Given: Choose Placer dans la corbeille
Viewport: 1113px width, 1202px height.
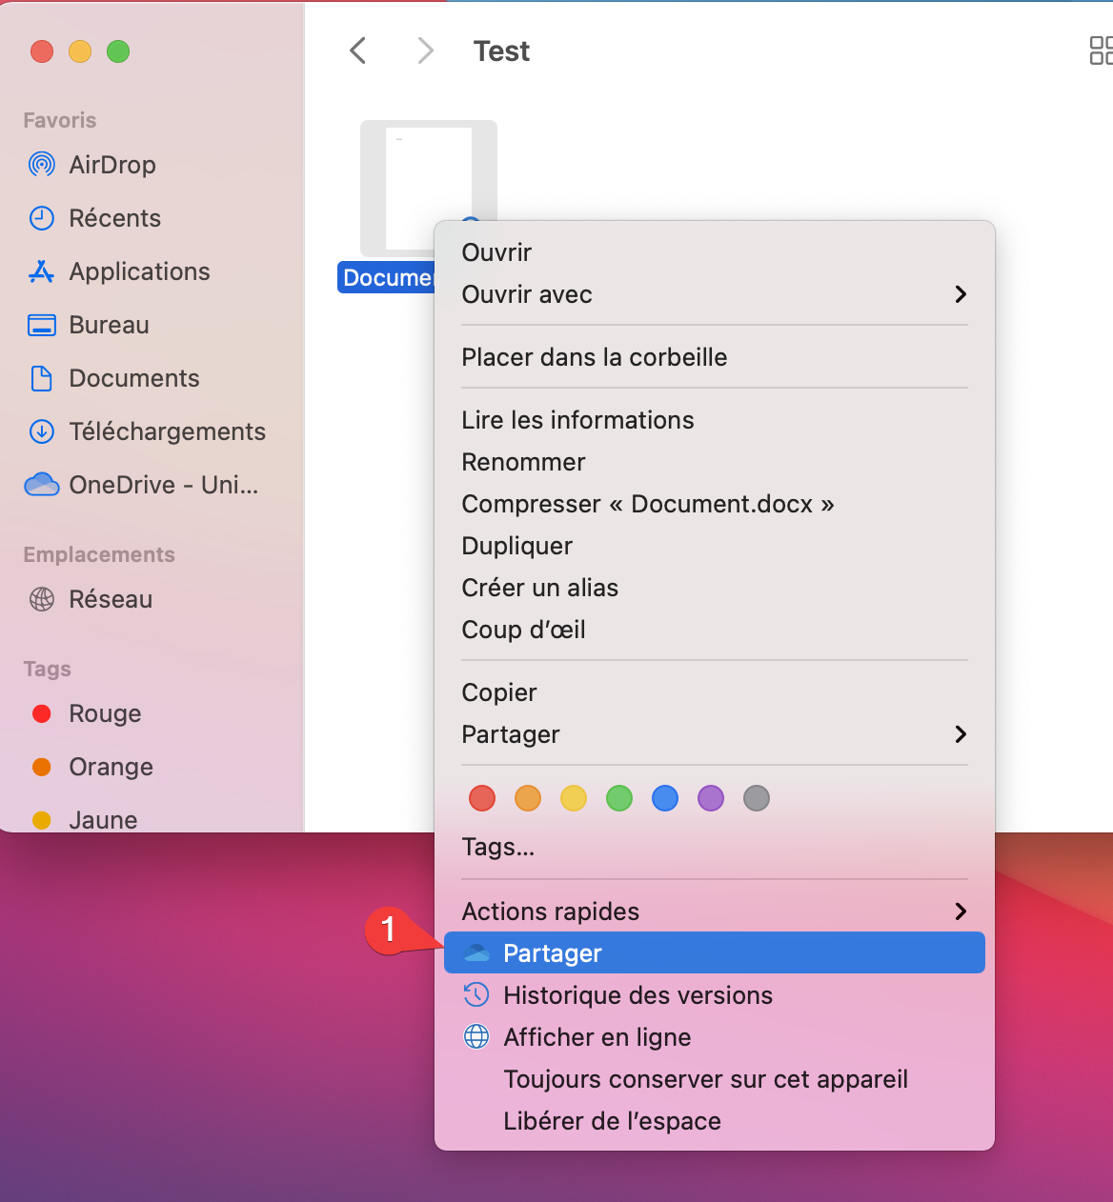Looking at the screenshot, I should point(594,357).
